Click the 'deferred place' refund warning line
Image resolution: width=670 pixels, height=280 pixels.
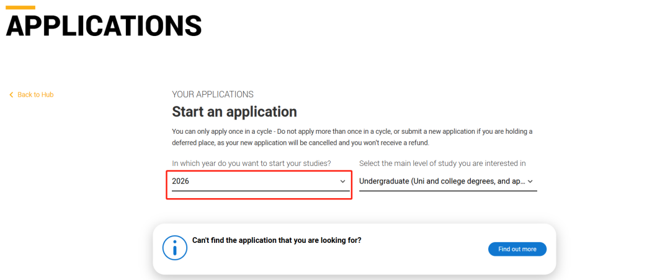[x=300, y=143]
